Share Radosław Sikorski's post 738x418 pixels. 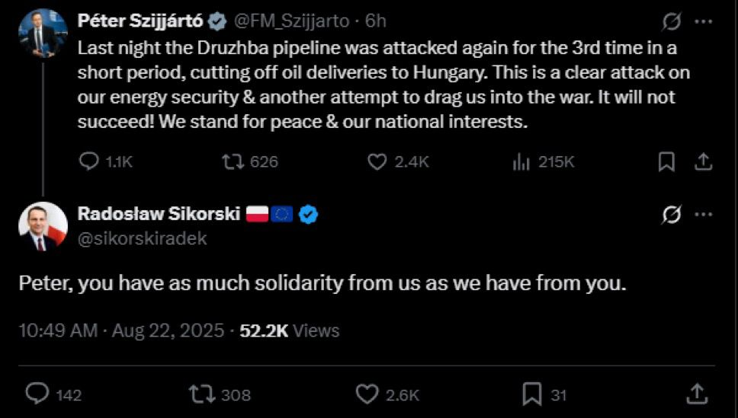pos(696,394)
